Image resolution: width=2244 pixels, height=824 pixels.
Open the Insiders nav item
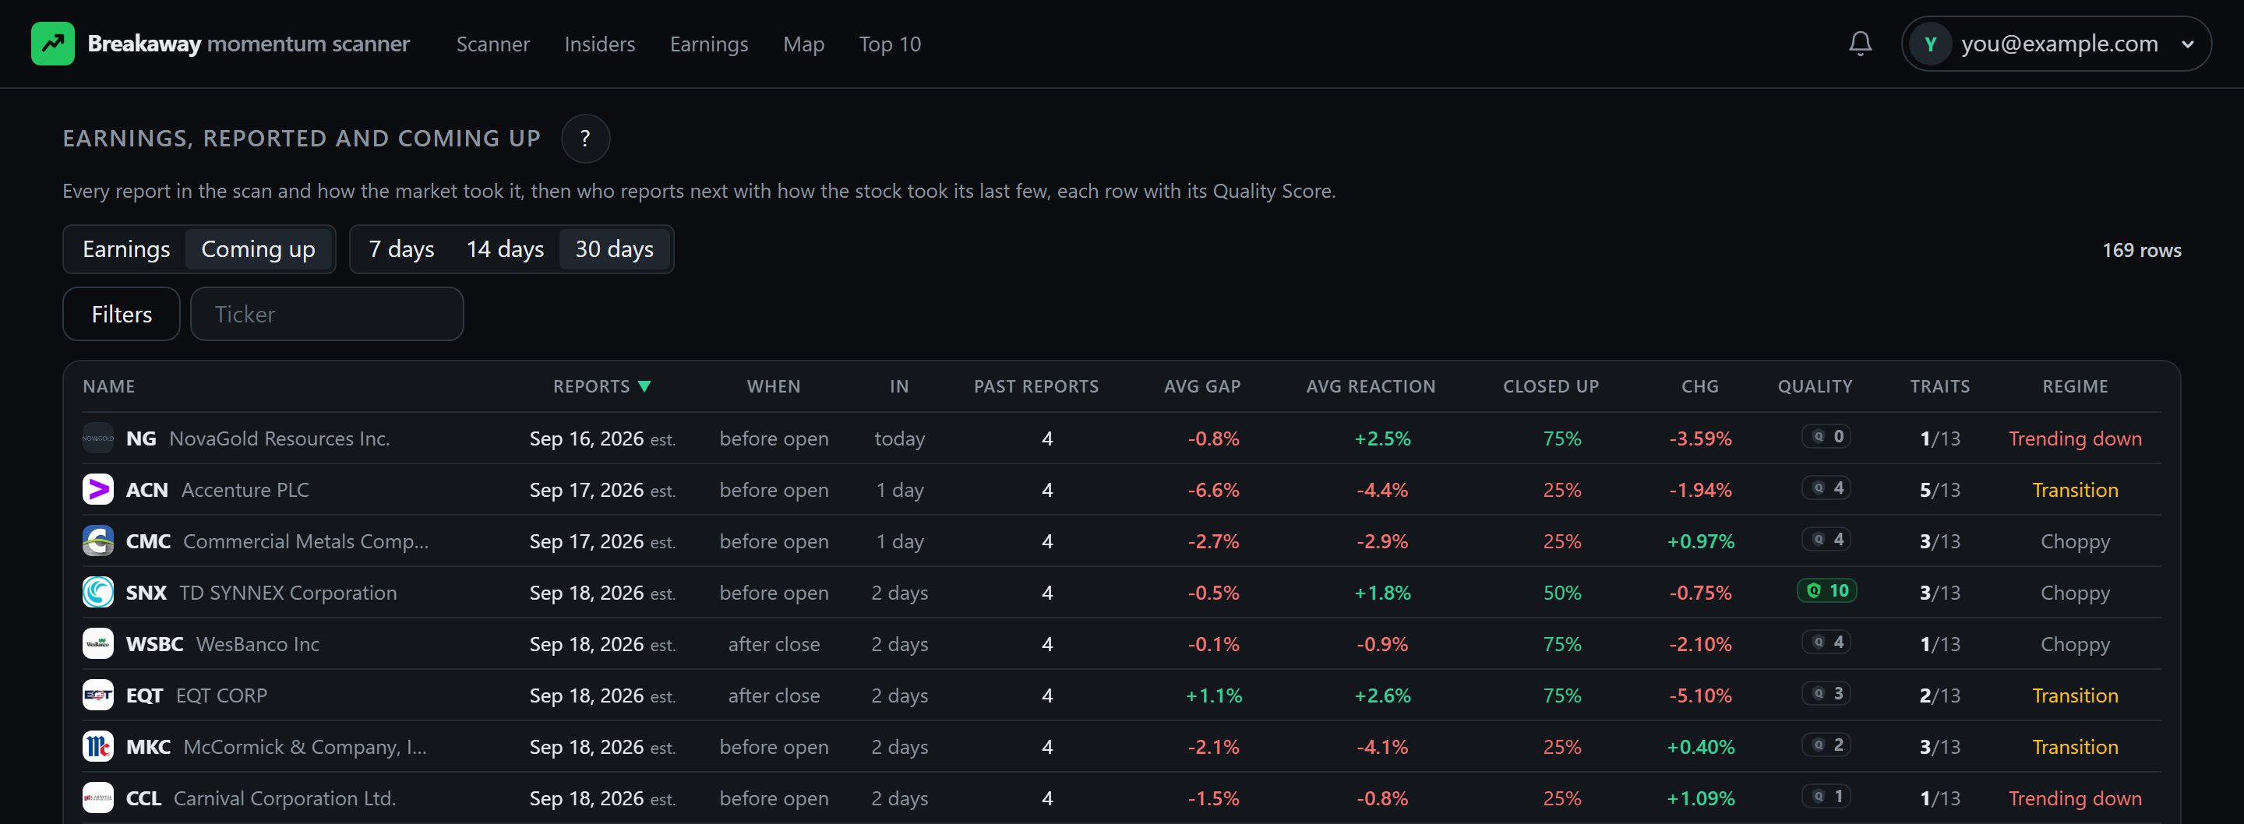(599, 44)
